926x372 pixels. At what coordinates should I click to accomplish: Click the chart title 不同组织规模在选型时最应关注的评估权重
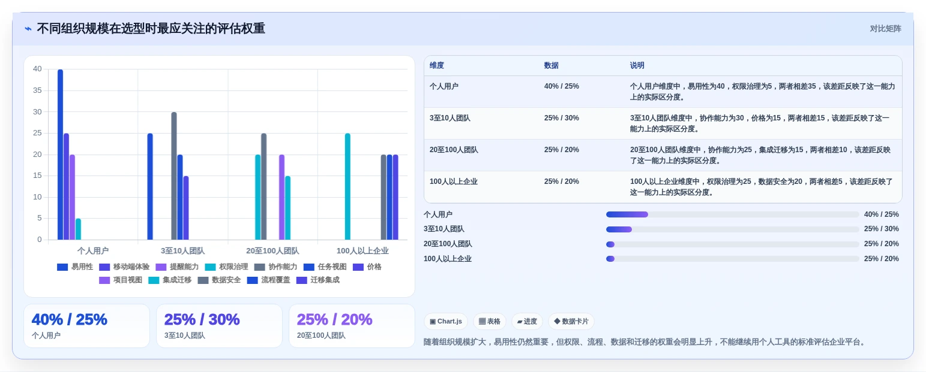151,29
